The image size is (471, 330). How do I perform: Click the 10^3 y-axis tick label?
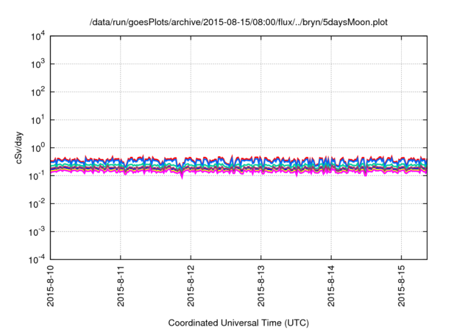click(38, 64)
